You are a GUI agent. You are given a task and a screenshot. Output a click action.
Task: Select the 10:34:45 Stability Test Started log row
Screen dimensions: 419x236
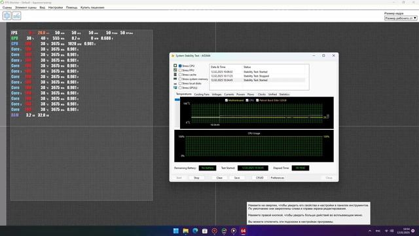(257, 80)
